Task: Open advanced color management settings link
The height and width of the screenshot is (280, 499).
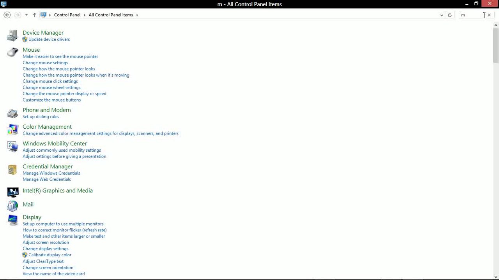Action: 101,133
